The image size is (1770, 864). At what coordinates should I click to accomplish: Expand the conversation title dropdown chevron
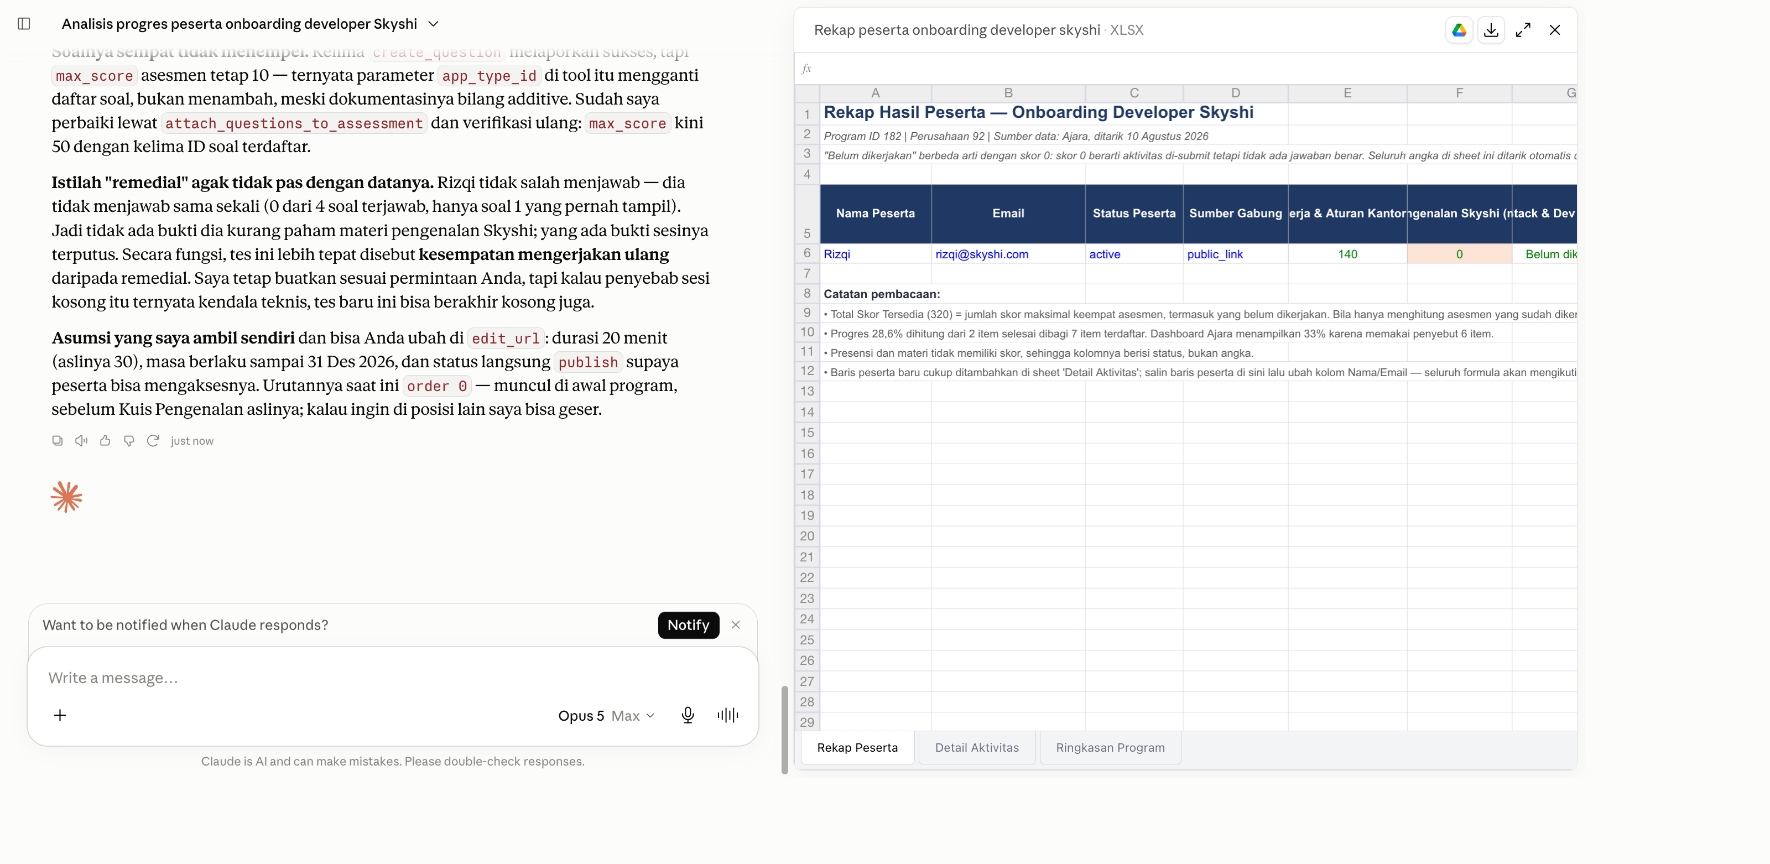click(x=434, y=24)
